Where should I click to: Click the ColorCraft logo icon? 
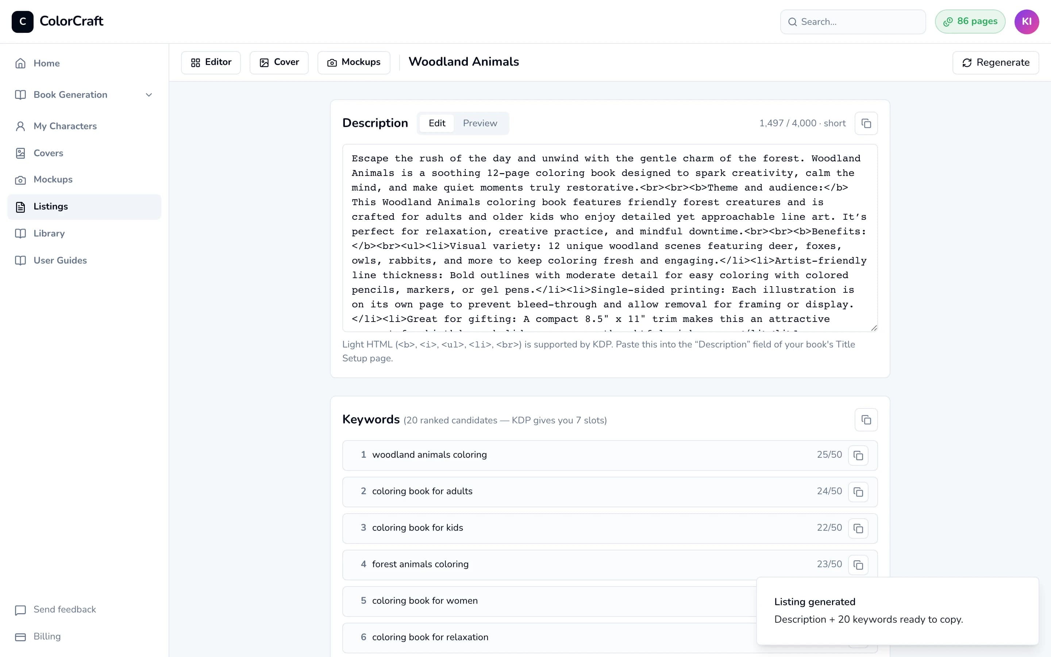point(23,22)
